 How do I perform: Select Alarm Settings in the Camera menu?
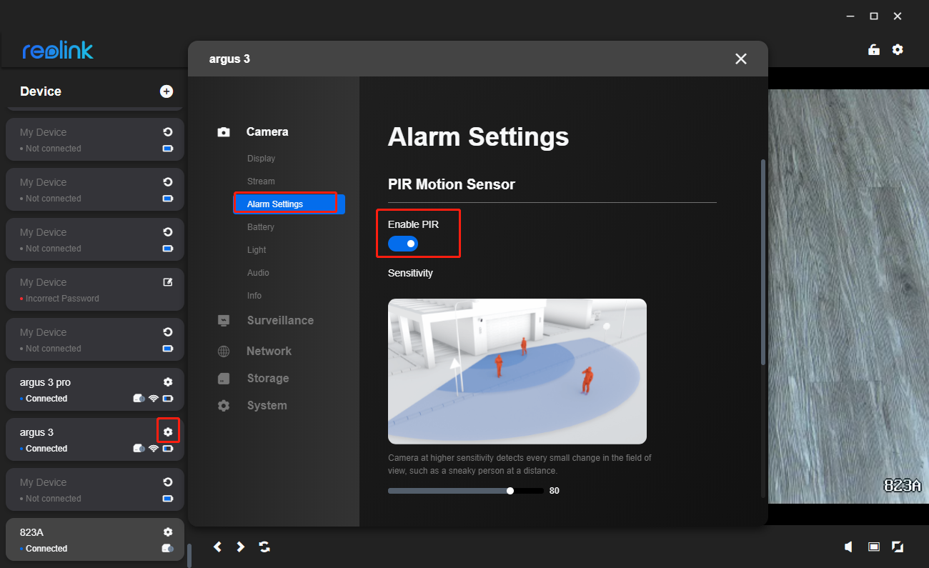click(x=289, y=204)
